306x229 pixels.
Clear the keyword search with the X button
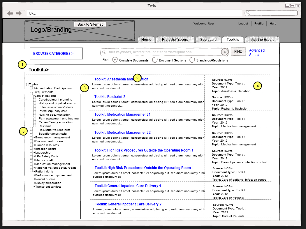(x=225, y=52)
